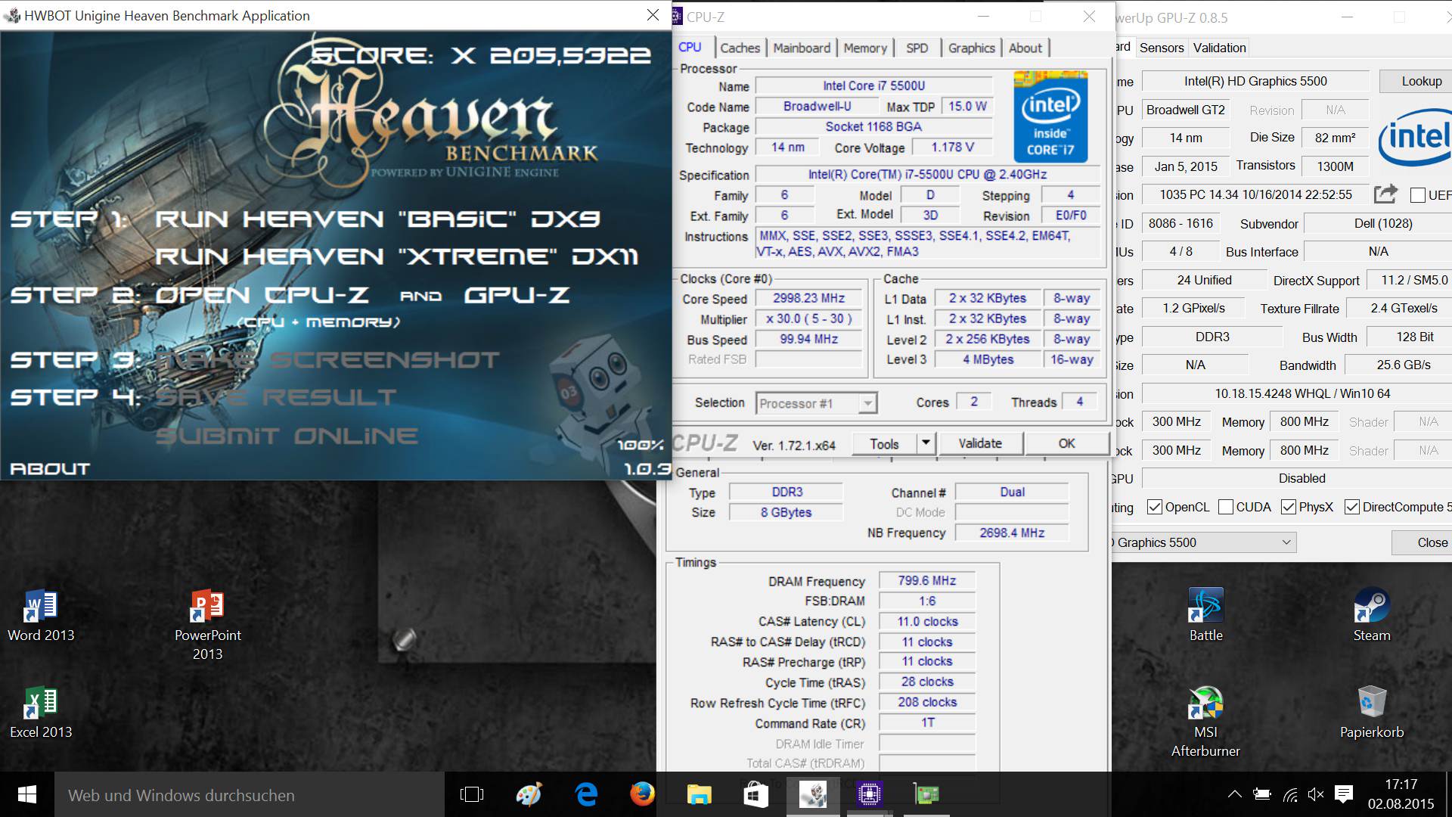Viewport: 1452px width, 817px height.
Task: Click the Validate button in CPU-Z
Action: (x=980, y=443)
